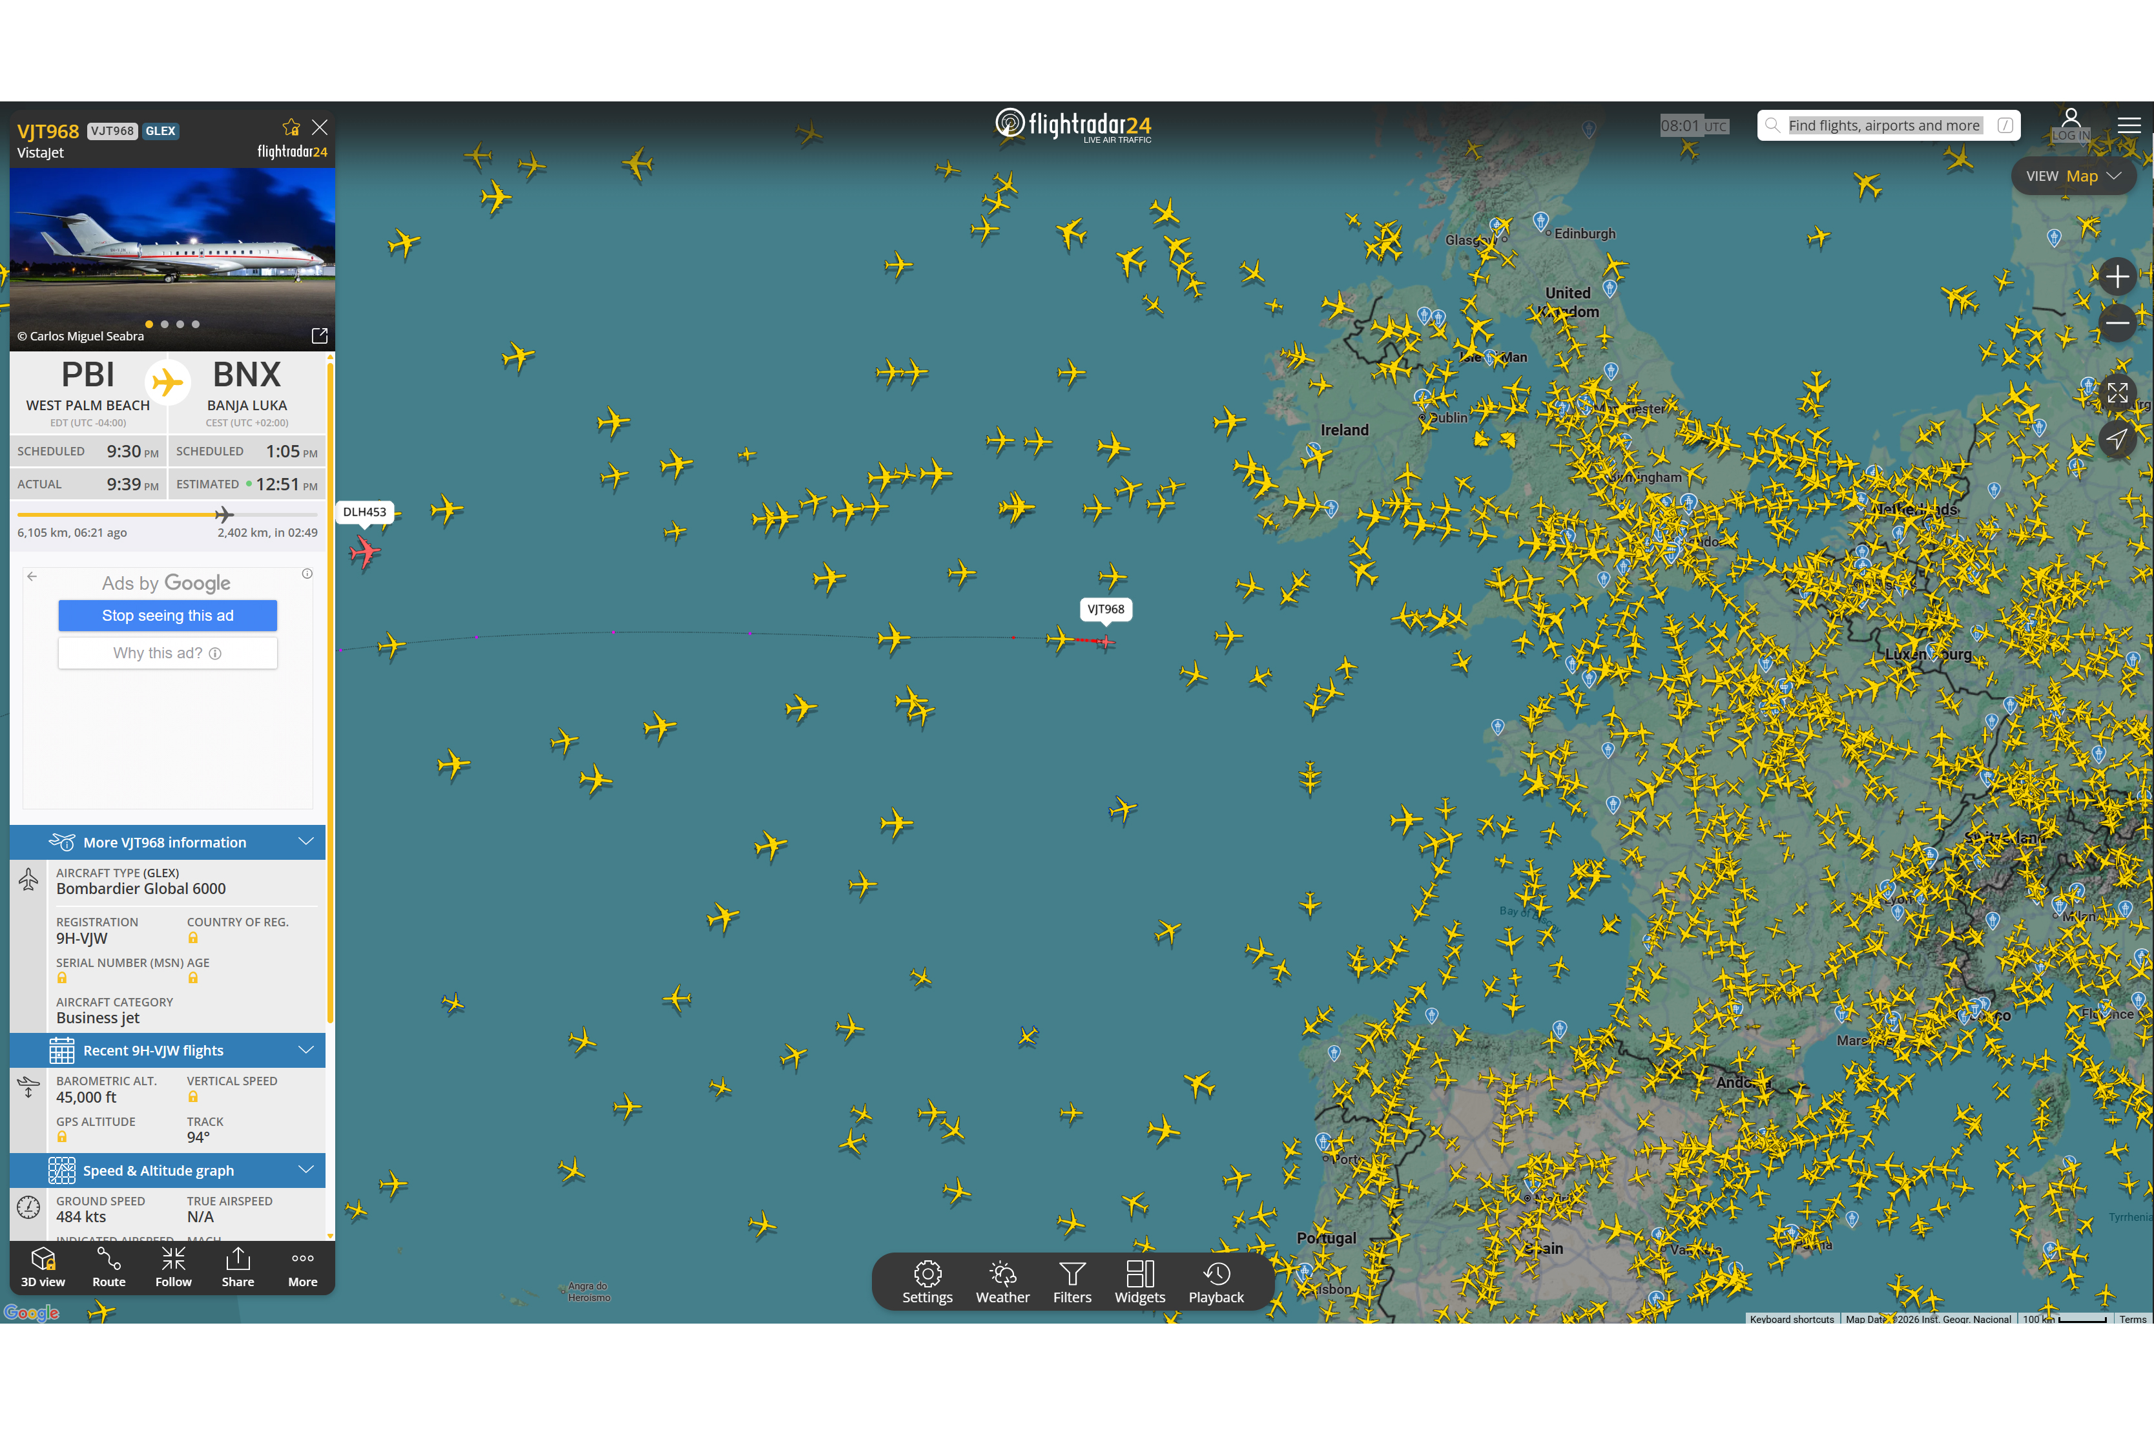Select the third photo carousel dot
2154x1436 pixels.
click(180, 324)
